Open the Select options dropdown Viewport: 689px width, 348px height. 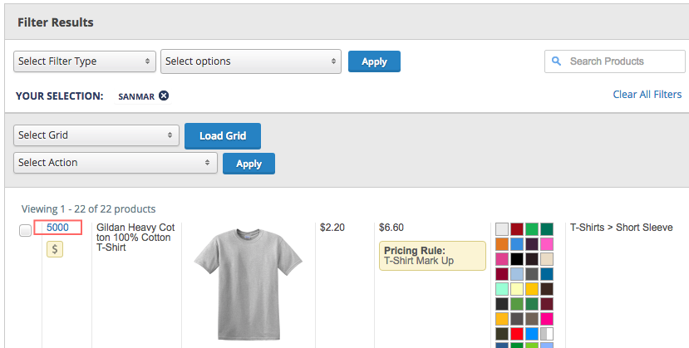coord(251,61)
